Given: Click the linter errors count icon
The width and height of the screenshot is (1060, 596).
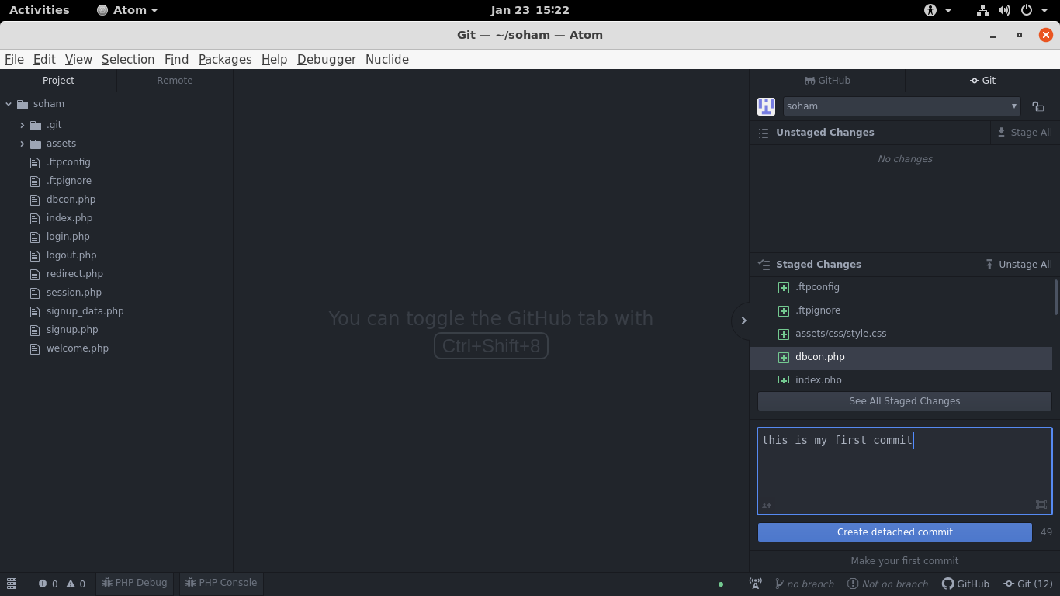Looking at the screenshot, I should (x=43, y=584).
